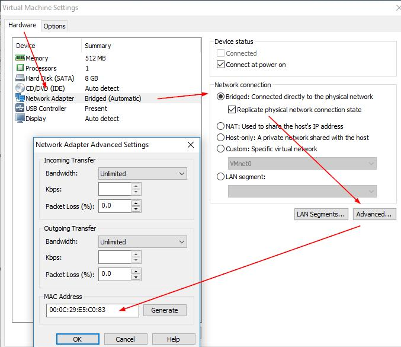The width and height of the screenshot is (401, 347).
Task: Open the Incoming Transfer Bandwidth dropdown
Action: pos(142,174)
